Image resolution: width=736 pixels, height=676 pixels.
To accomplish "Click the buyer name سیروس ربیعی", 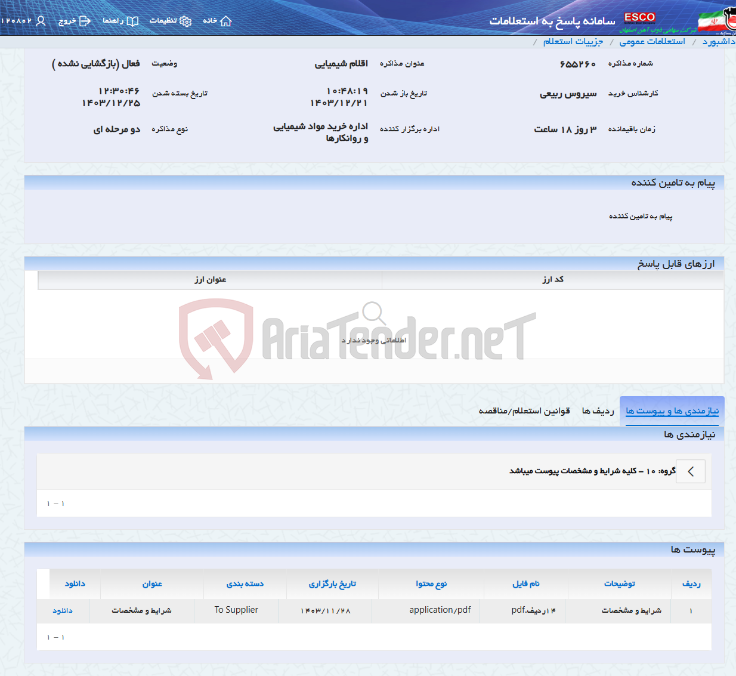I will pyautogui.click(x=568, y=94).
